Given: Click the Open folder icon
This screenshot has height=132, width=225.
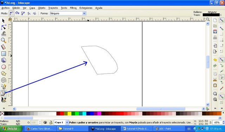Looking at the screenshot, I should pos(215,26).
